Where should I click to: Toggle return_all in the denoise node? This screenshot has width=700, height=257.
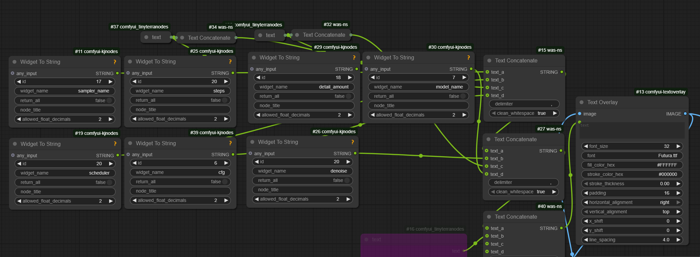click(303, 180)
